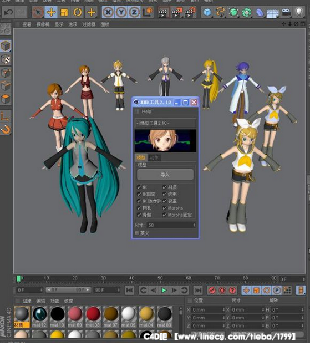The height and width of the screenshot is (346, 310).
Task: Uncheck the IK checkbox
Action: pos(139,187)
